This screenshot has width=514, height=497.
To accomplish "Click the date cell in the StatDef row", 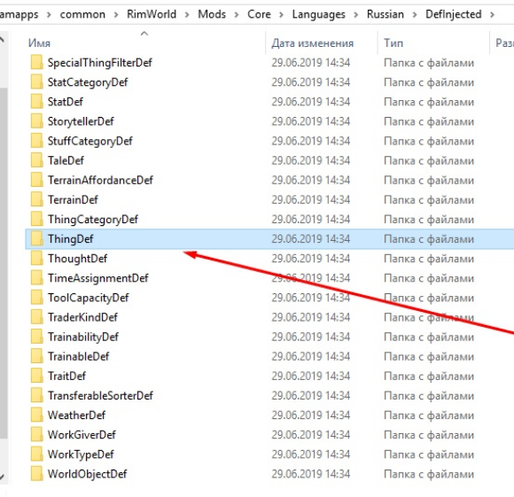I will click(311, 102).
